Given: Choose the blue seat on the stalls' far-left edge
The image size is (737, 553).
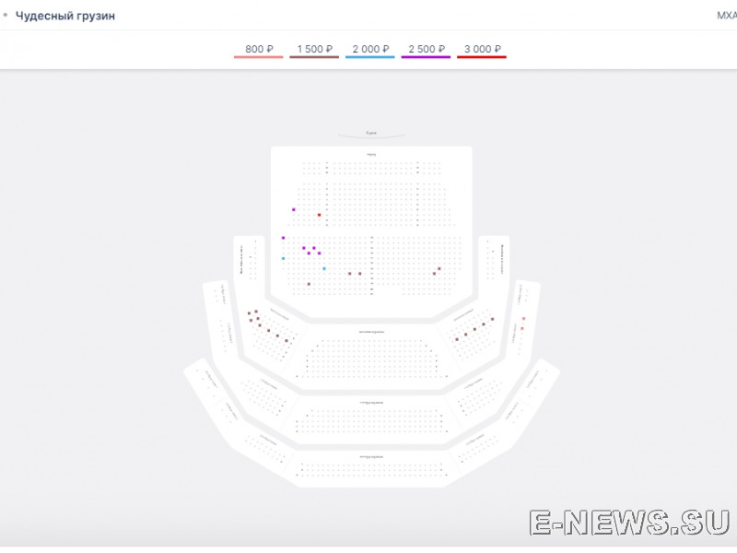Looking at the screenshot, I should [283, 258].
